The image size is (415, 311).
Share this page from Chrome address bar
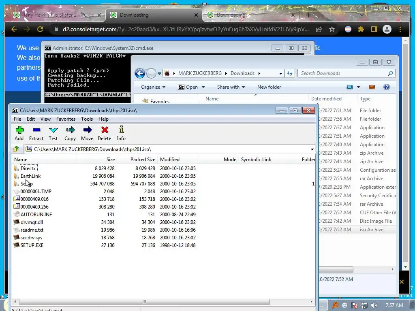(319, 29)
